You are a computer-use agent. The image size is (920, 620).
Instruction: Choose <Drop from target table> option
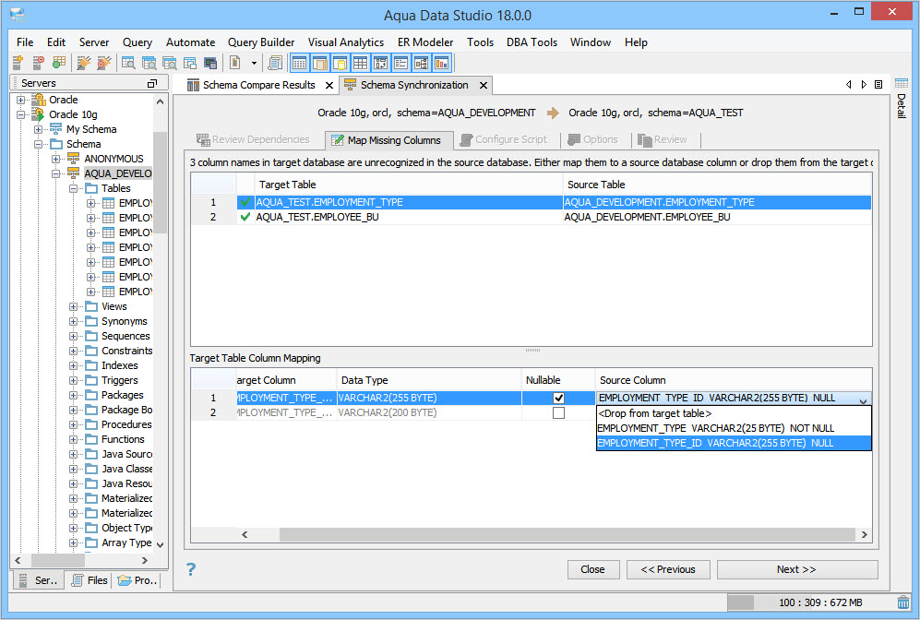[x=734, y=413]
